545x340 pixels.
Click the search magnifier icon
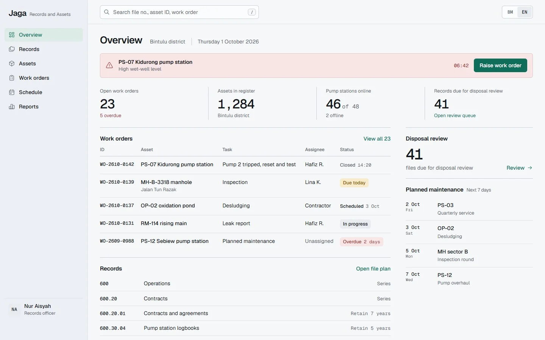pyautogui.click(x=107, y=12)
